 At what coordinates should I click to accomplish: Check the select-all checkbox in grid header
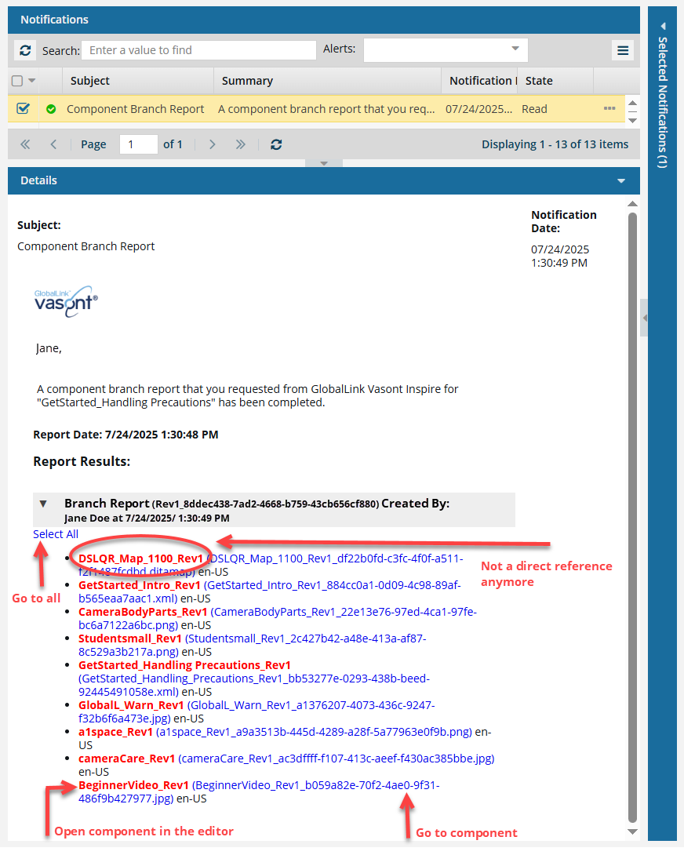[17, 81]
